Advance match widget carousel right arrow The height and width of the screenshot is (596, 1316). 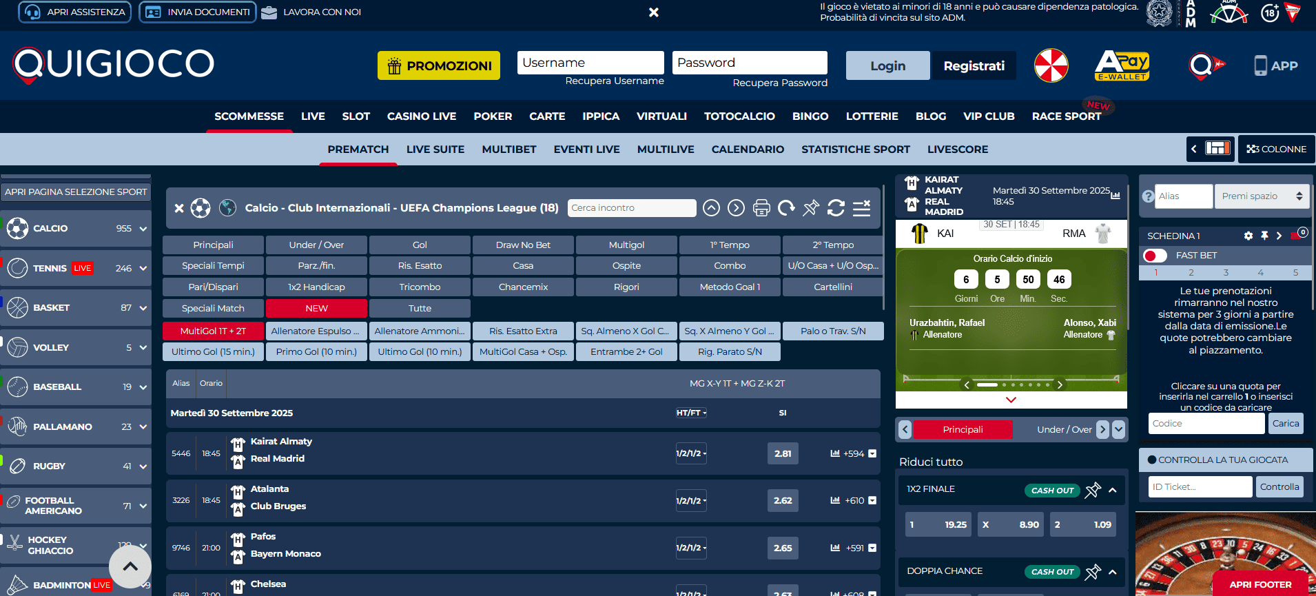[x=1060, y=384]
